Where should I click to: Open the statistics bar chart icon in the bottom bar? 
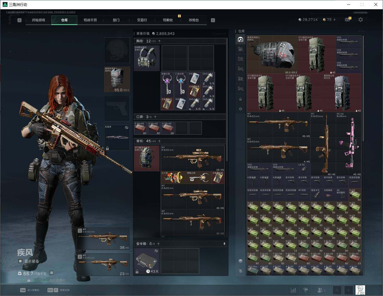click(x=293, y=290)
